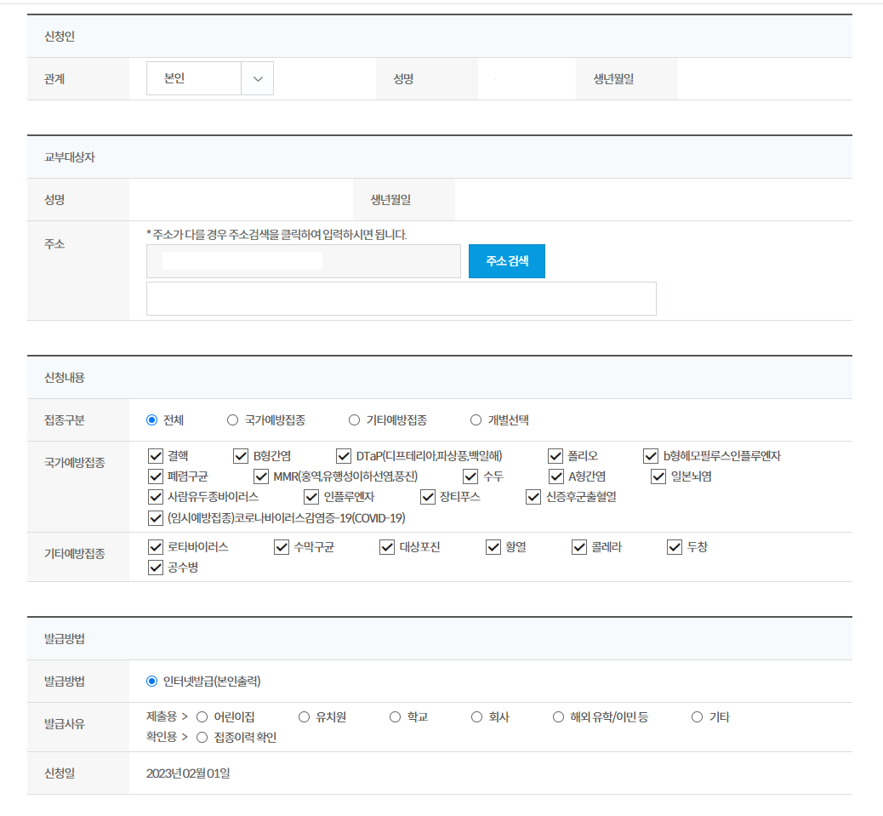883x816 pixels.
Task: Uncheck the 신증후군출혈열 checkbox
Action: tap(533, 497)
